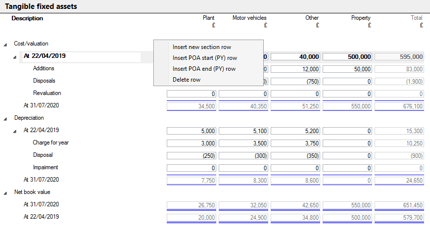
Task: Choose Insert new section row
Action: [x=202, y=47]
